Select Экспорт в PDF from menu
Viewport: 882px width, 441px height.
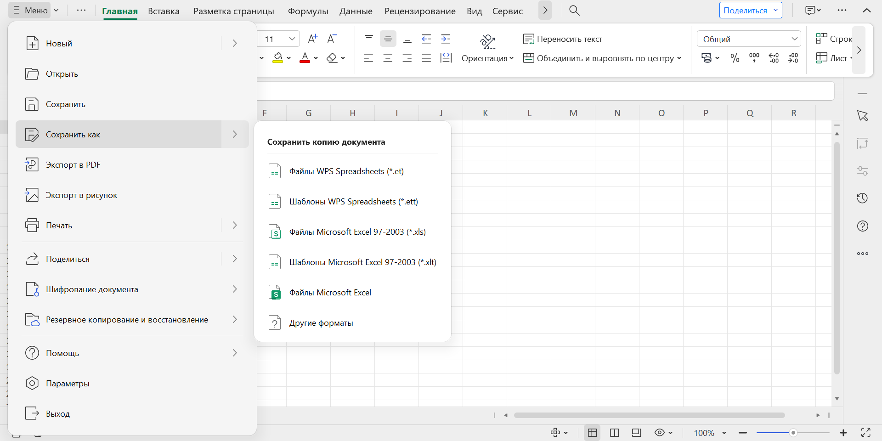pos(73,165)
